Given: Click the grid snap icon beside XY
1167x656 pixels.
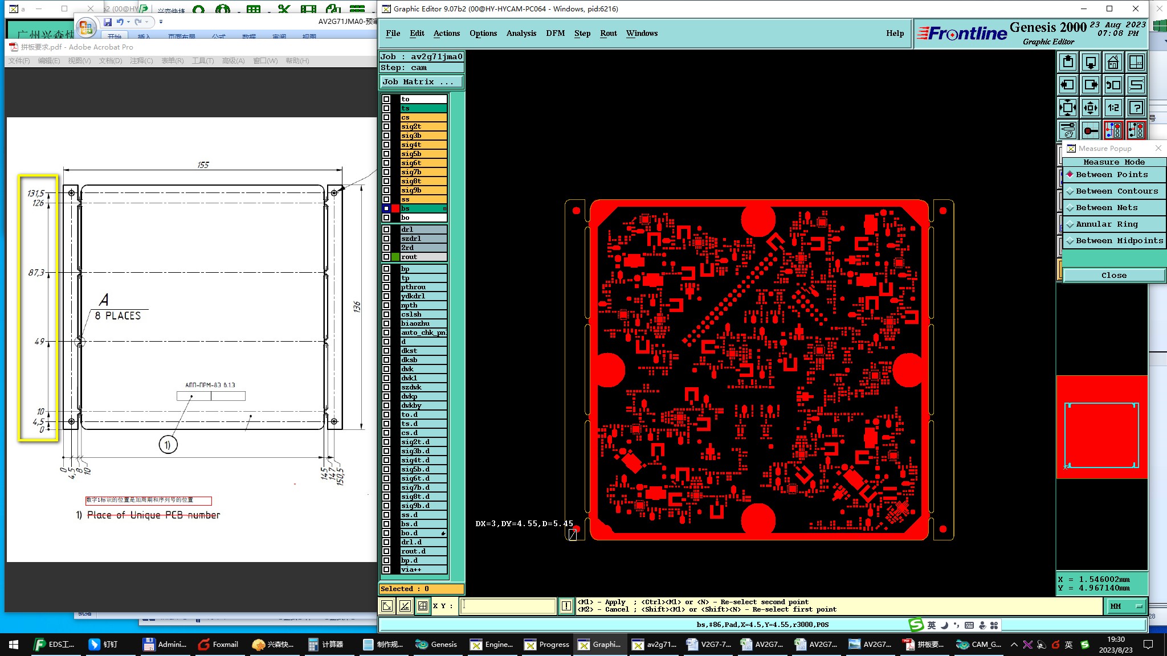Looking at the screenshot, I should [x=423, y=606].
